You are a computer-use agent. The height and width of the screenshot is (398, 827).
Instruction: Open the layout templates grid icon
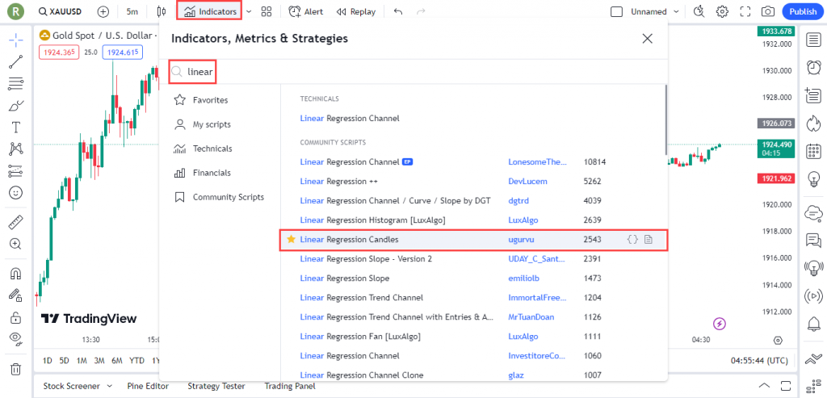[267, 11]
